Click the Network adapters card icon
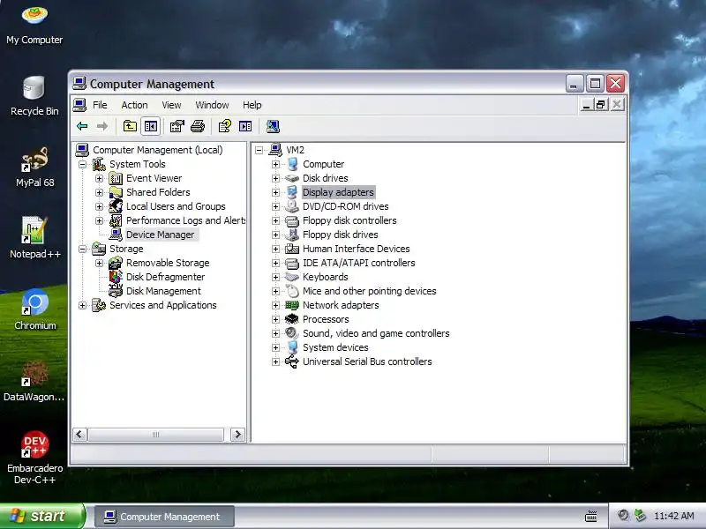The width and height of the screenshot is (706, 529). (292, 305)
